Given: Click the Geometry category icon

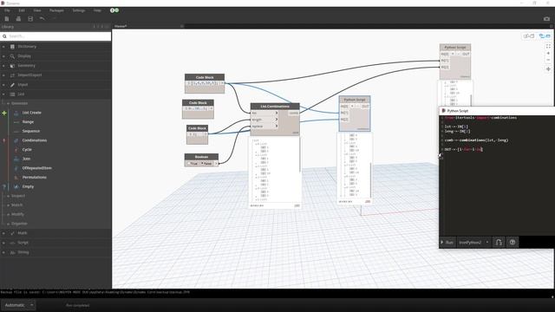Looking at the screenshot, I should pyautogui.click(x=12, y=66).
